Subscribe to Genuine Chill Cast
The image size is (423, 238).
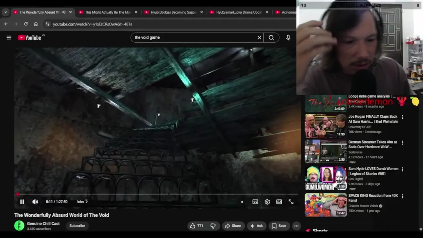77,226
